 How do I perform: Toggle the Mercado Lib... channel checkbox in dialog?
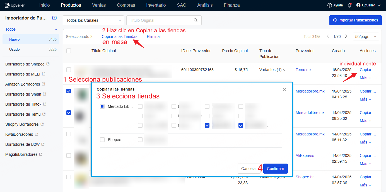[102, 106]
